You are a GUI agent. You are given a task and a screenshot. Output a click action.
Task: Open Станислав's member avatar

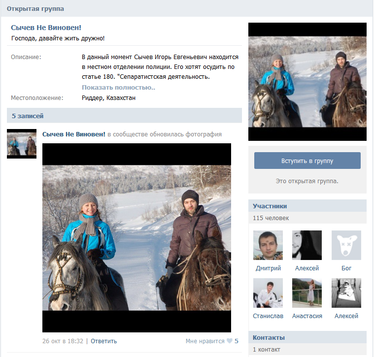tap(268, 293)
